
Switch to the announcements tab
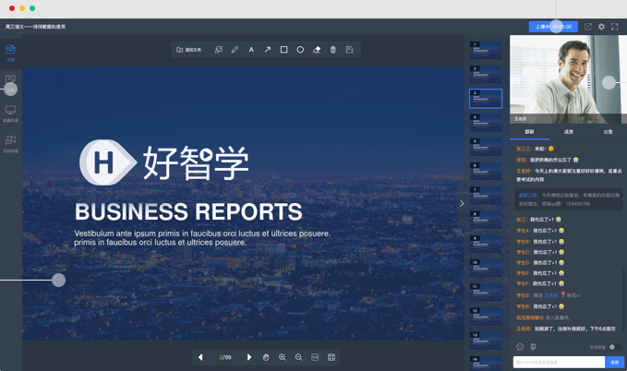(x=608, y=132)
